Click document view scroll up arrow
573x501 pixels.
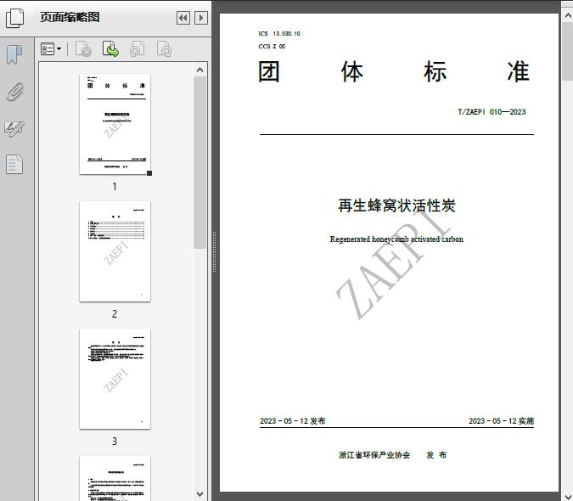(568, 15)
